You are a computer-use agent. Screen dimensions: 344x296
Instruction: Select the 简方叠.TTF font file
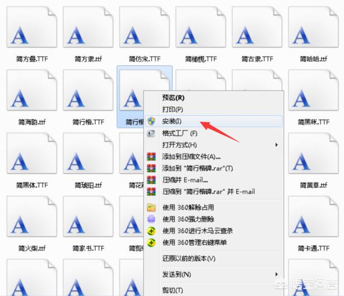tap(32, 34)
